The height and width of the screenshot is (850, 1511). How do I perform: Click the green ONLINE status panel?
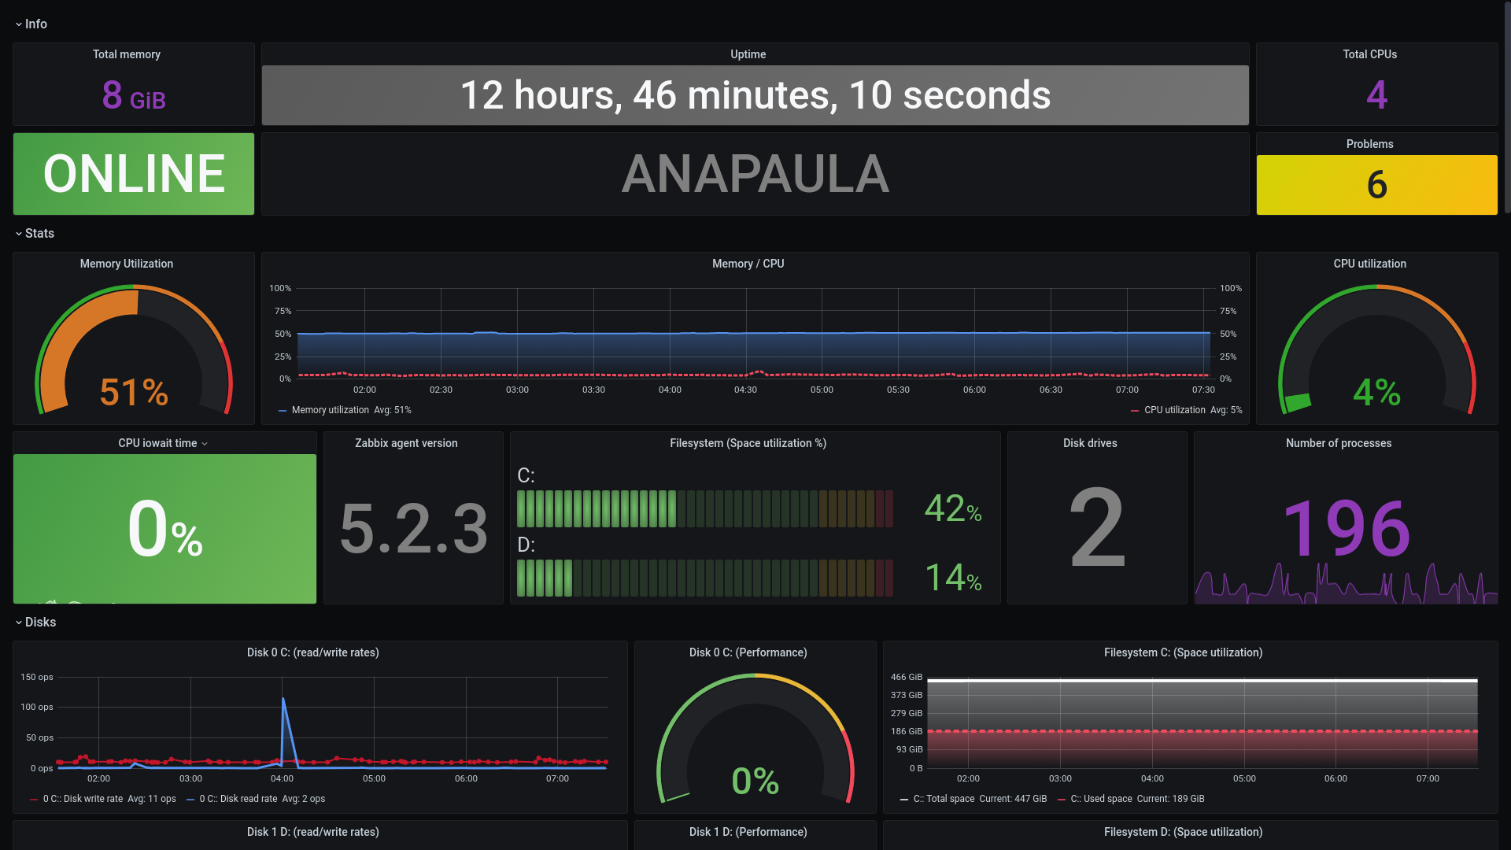(x=134, y=174)
